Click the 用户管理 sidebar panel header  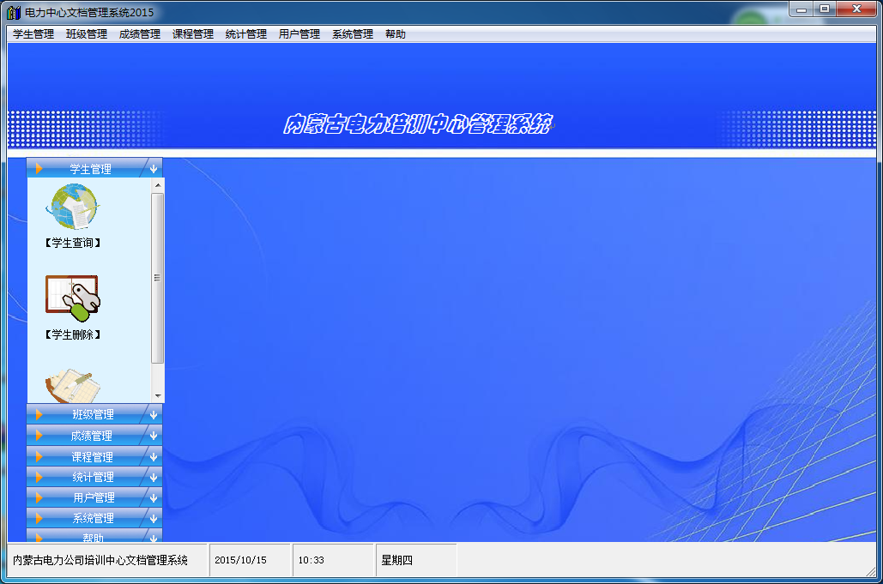click(x=94, y=497)
